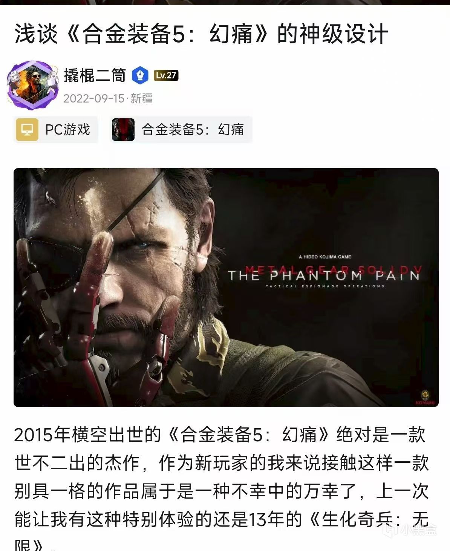Open the 合金装备5 game thumbnail icon
Screen dimensions: 450x551
pyautogui.click(x=123, y=130)
